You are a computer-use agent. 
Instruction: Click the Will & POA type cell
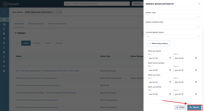[105, 85]
